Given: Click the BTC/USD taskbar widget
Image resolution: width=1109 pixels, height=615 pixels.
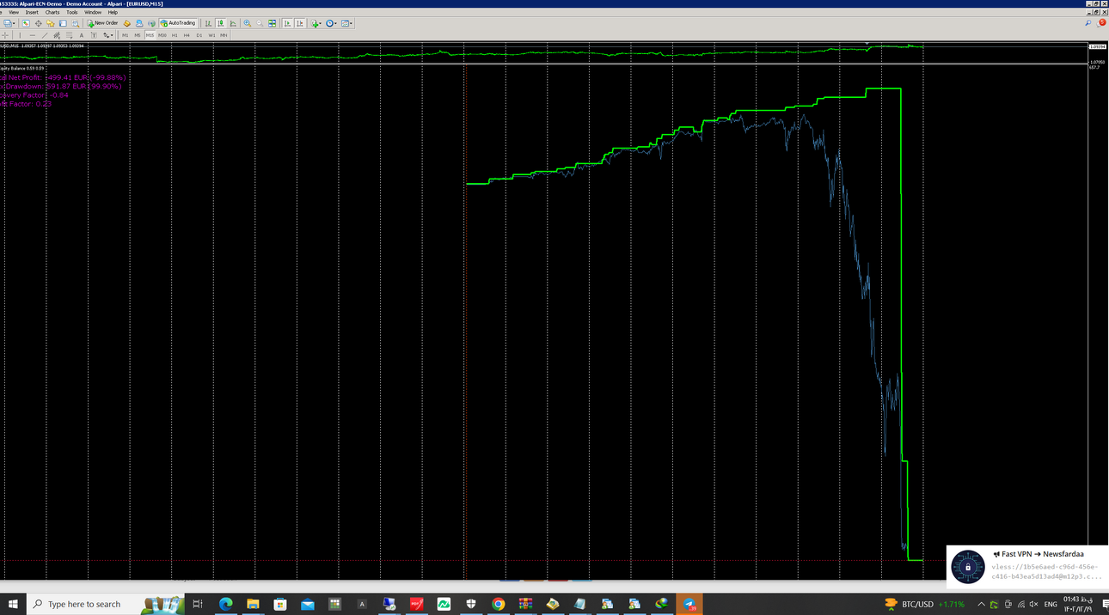Looking at the screenshot, I should pos(925,604).
